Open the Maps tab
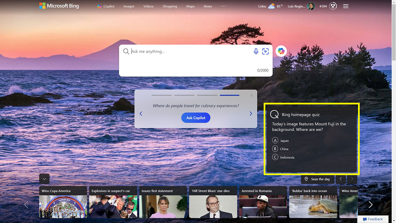This screenshot has width=396, height=223. click(190, 6)
